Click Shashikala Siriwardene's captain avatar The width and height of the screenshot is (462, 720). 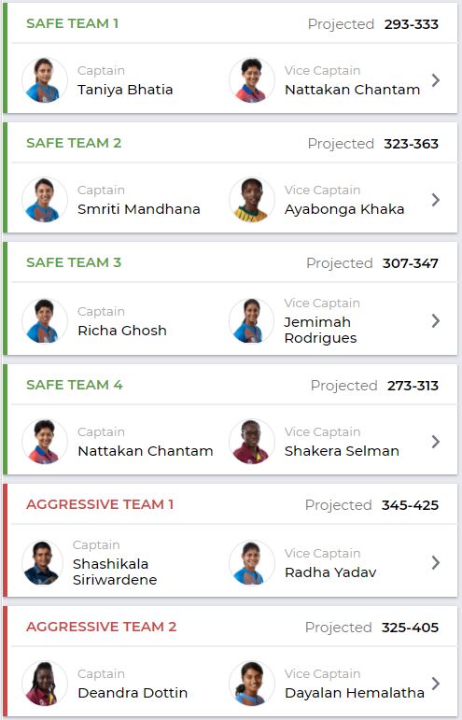tap(42, 562)
